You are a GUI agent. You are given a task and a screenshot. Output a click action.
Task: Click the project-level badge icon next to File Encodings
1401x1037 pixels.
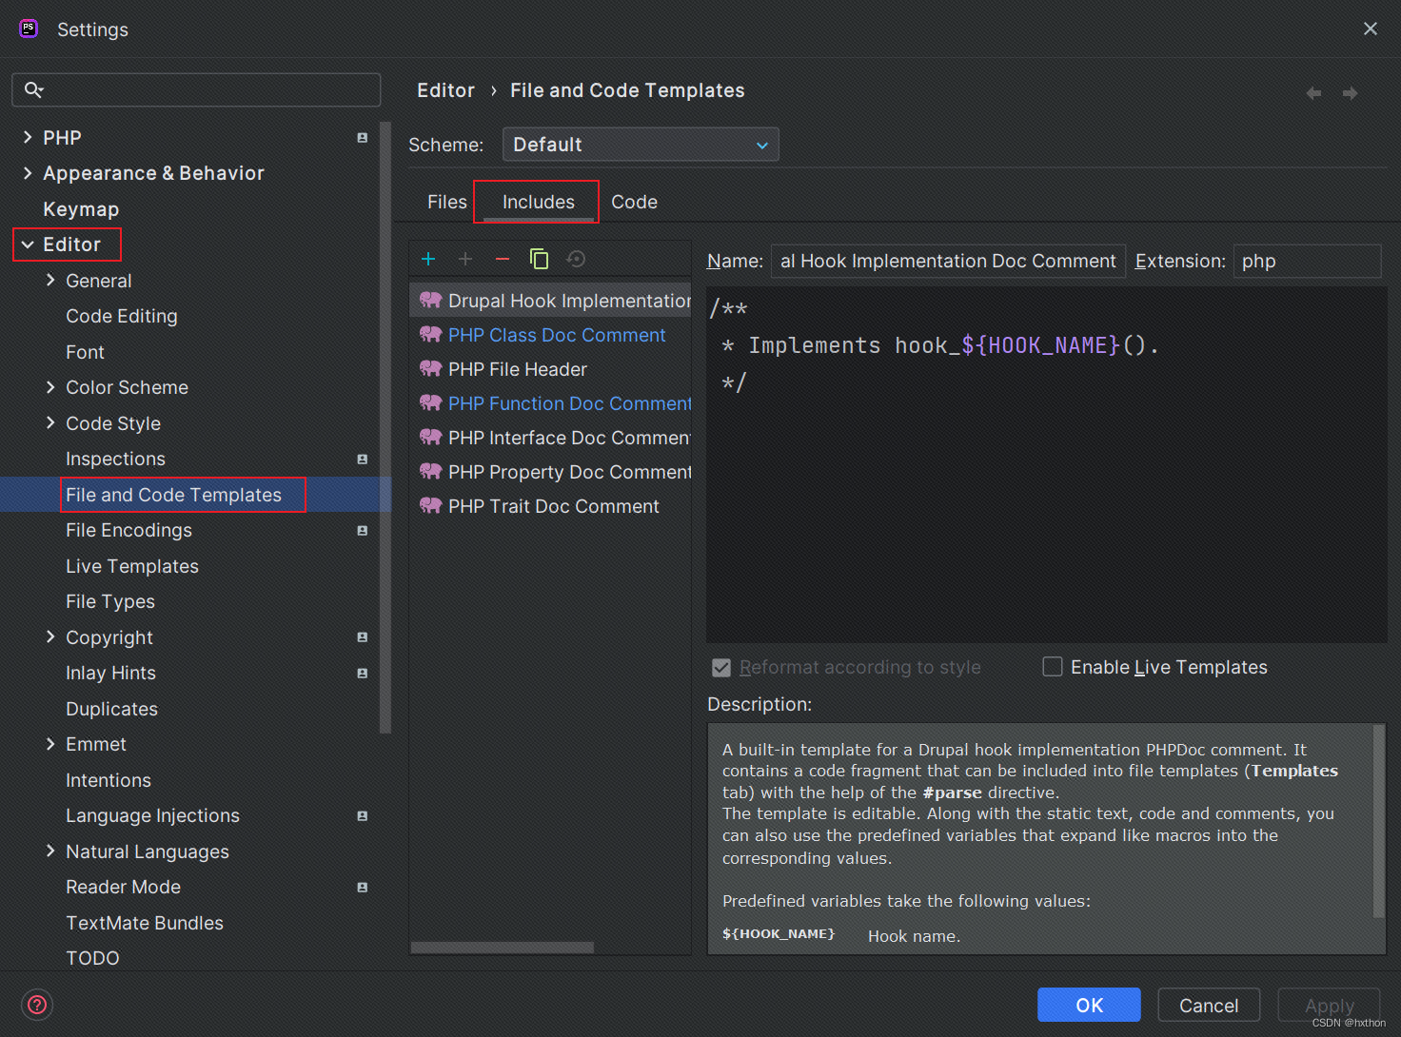point(362,531)
